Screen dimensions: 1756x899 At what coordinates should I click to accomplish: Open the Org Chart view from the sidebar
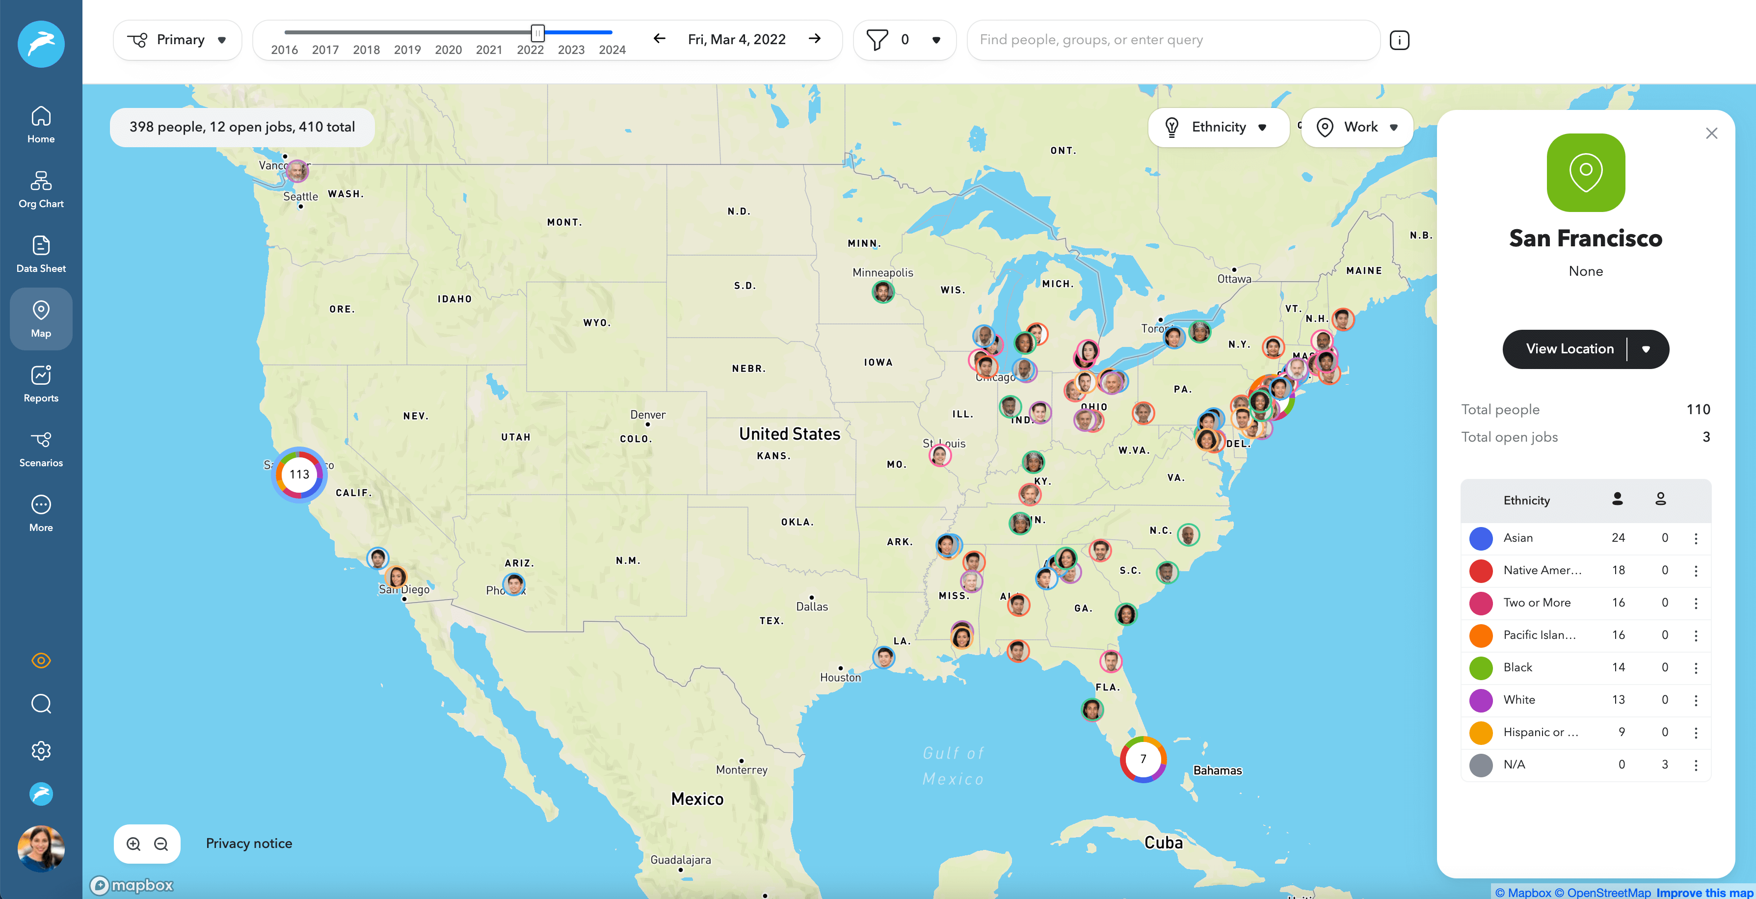[41, 187]
